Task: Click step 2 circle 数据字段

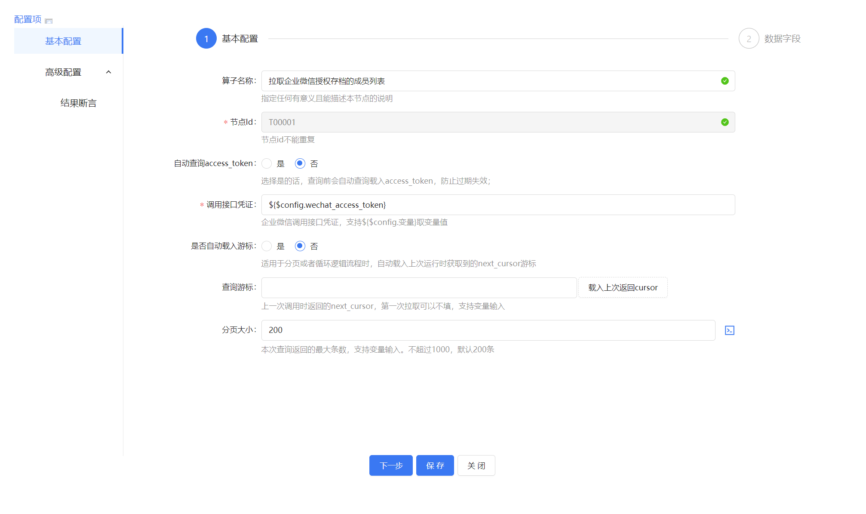Action: pos(749,39)
